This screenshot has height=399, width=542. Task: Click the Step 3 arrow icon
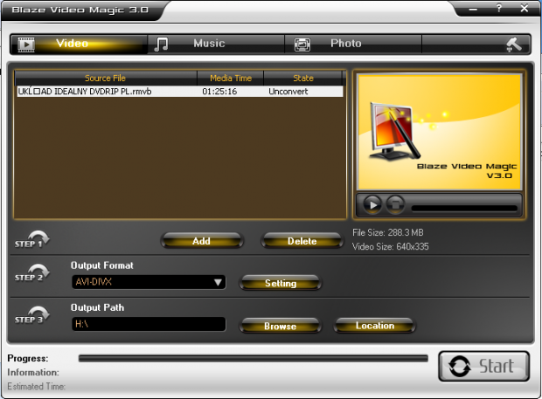[x=32, y=315]
